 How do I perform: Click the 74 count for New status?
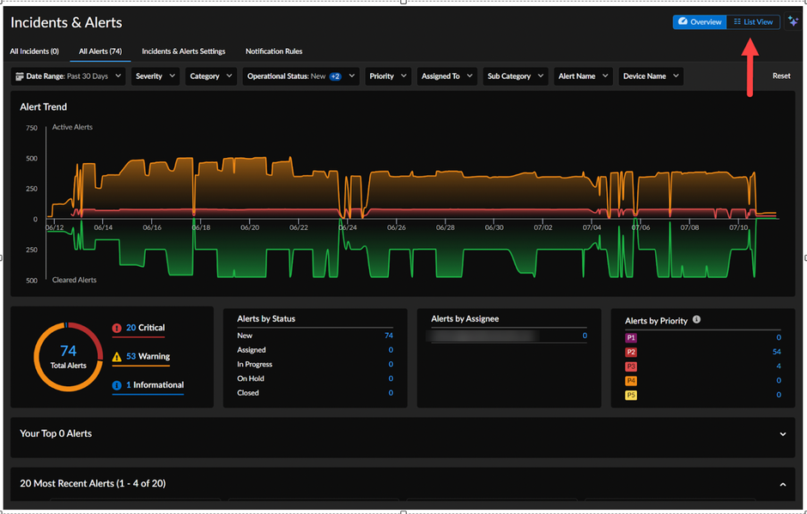pos(389,336)
